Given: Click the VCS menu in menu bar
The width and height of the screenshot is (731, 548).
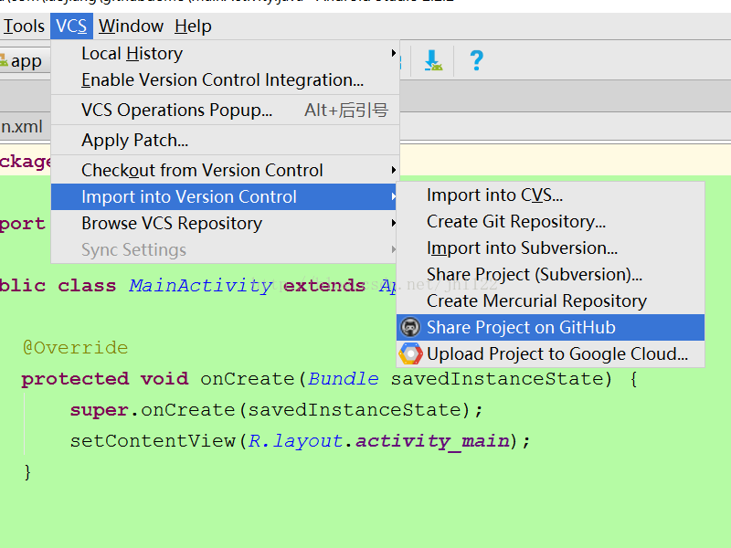Looking at the screenshot, I should tap(71, 26).
